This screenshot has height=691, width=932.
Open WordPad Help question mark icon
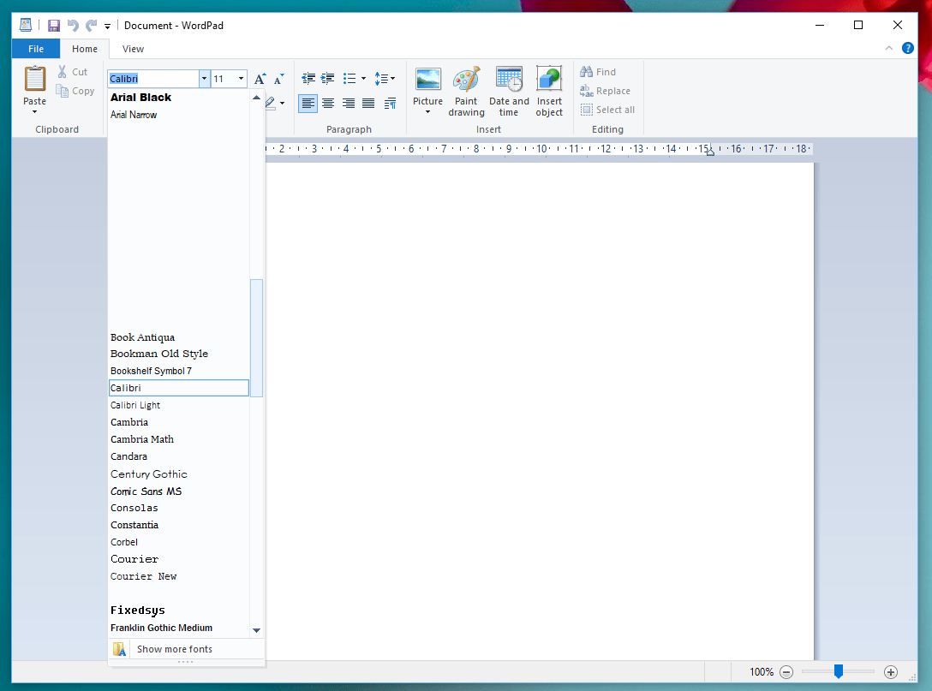tap(908, 48)
